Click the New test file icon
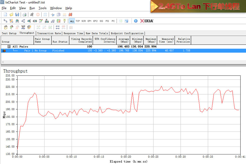Screen dimensions: 246x164 5,14
